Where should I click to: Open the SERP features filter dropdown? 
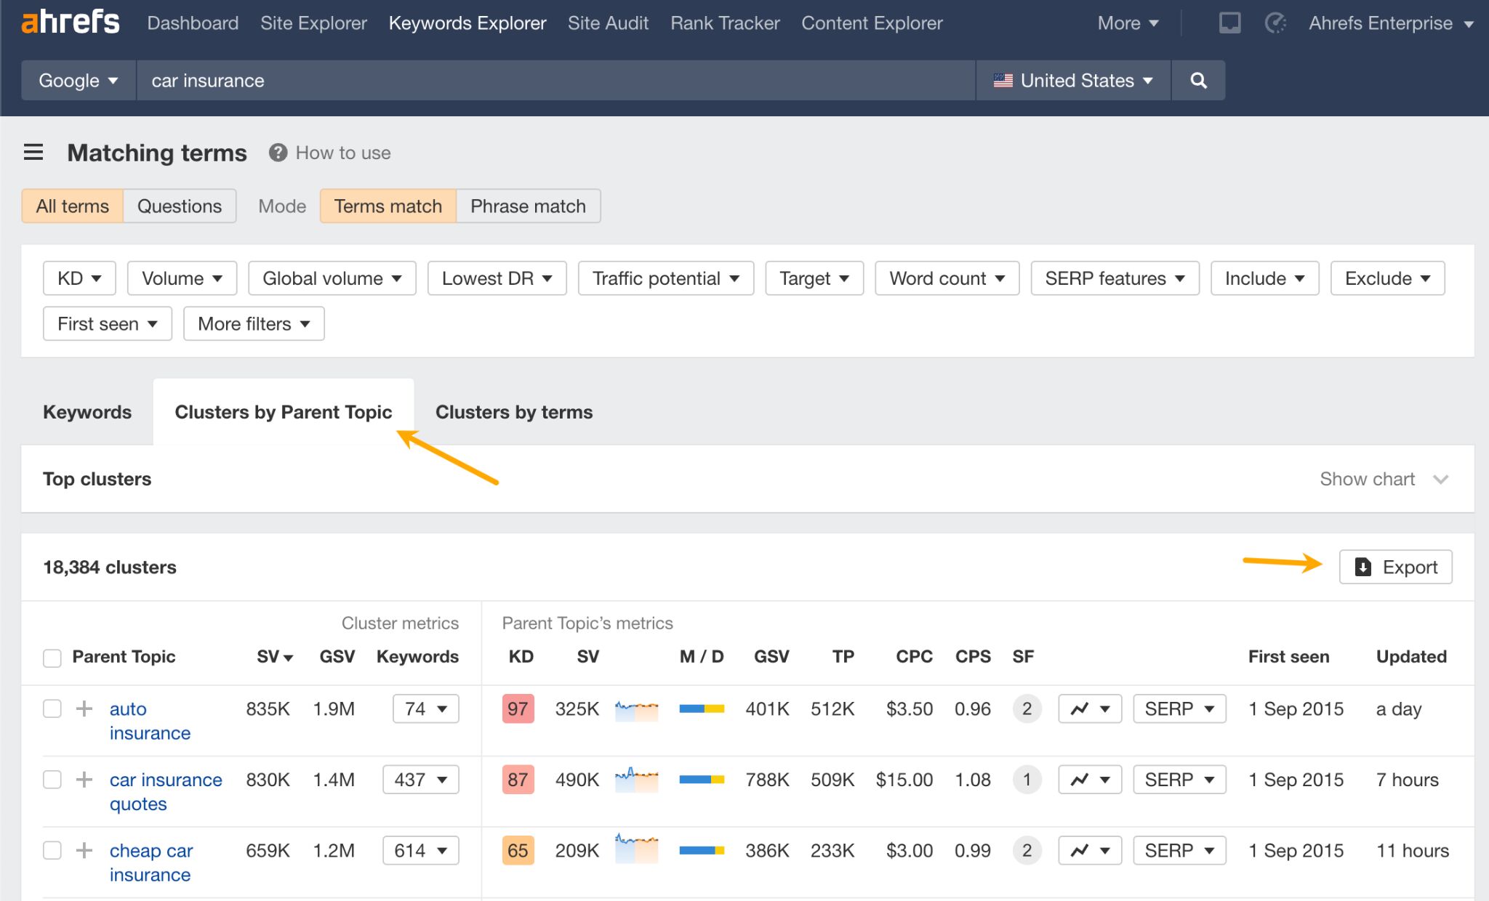pyautogui.click(x=1115, y=278)
